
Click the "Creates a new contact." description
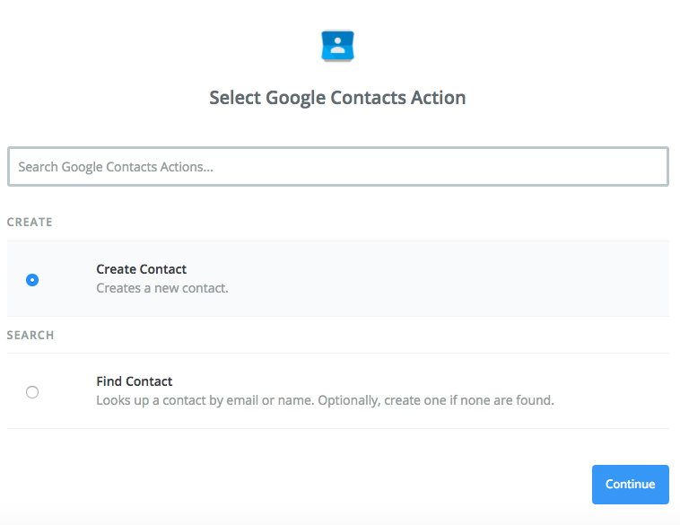[x=161, y=289]
